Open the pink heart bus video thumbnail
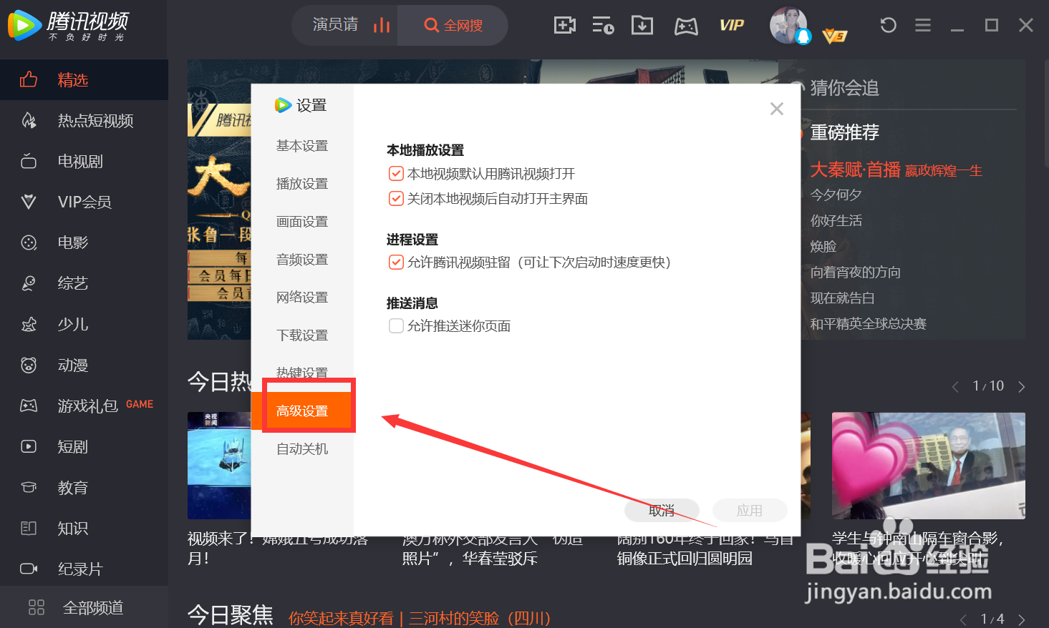 (x=928, y=465)
